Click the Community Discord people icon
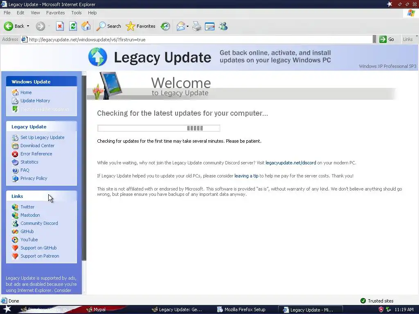 tap(15, 224)
